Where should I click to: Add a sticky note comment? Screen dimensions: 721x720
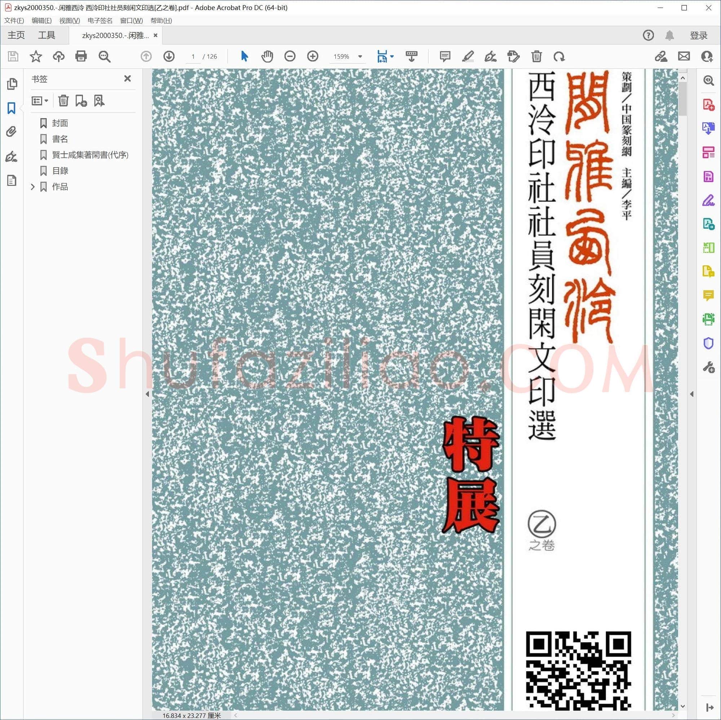445,56
